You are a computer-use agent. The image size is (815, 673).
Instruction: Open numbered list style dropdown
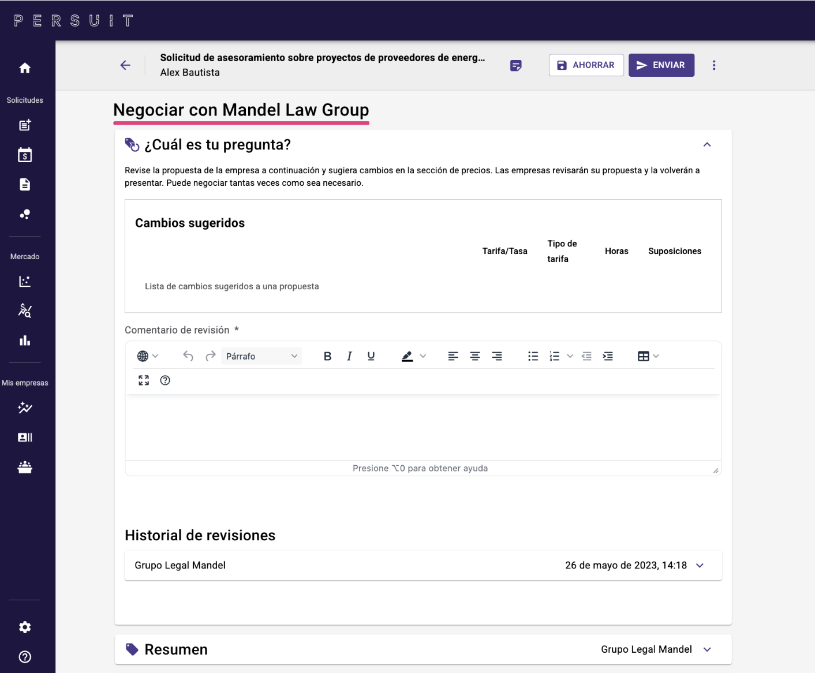coord(570,356)
